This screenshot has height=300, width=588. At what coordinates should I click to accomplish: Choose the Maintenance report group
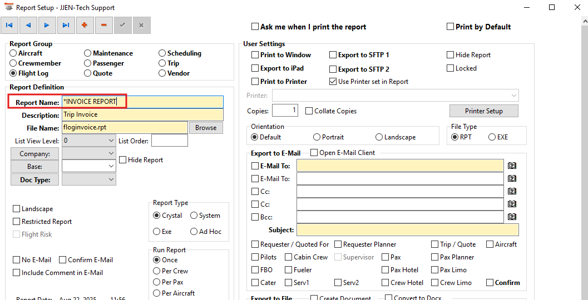(88, 53)
